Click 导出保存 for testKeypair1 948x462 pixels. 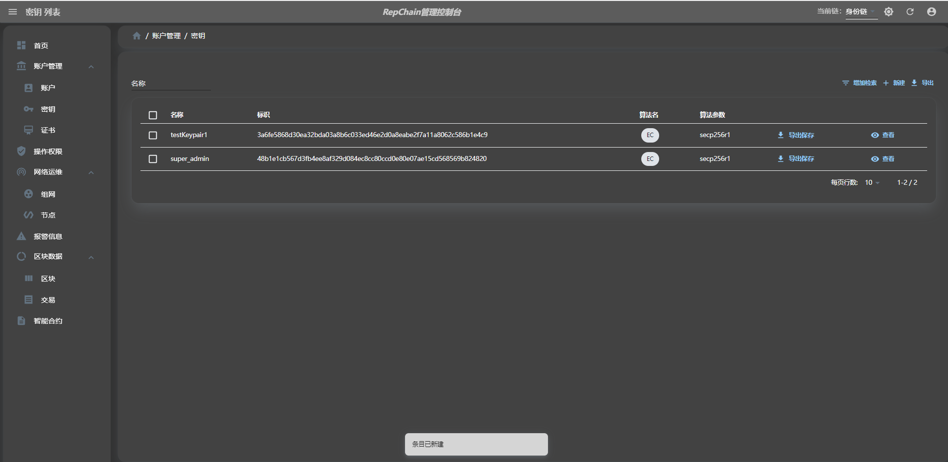796,135
